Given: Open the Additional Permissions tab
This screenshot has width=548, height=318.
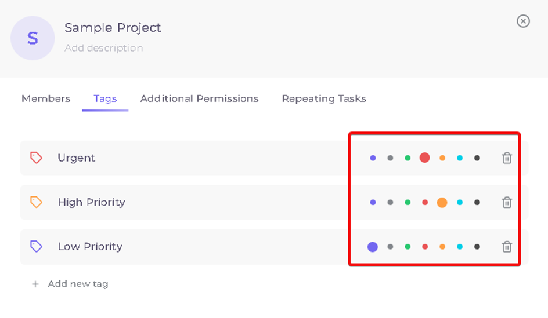Looking at the screenshot, I should pyautogui.click(x=199, y=98).
